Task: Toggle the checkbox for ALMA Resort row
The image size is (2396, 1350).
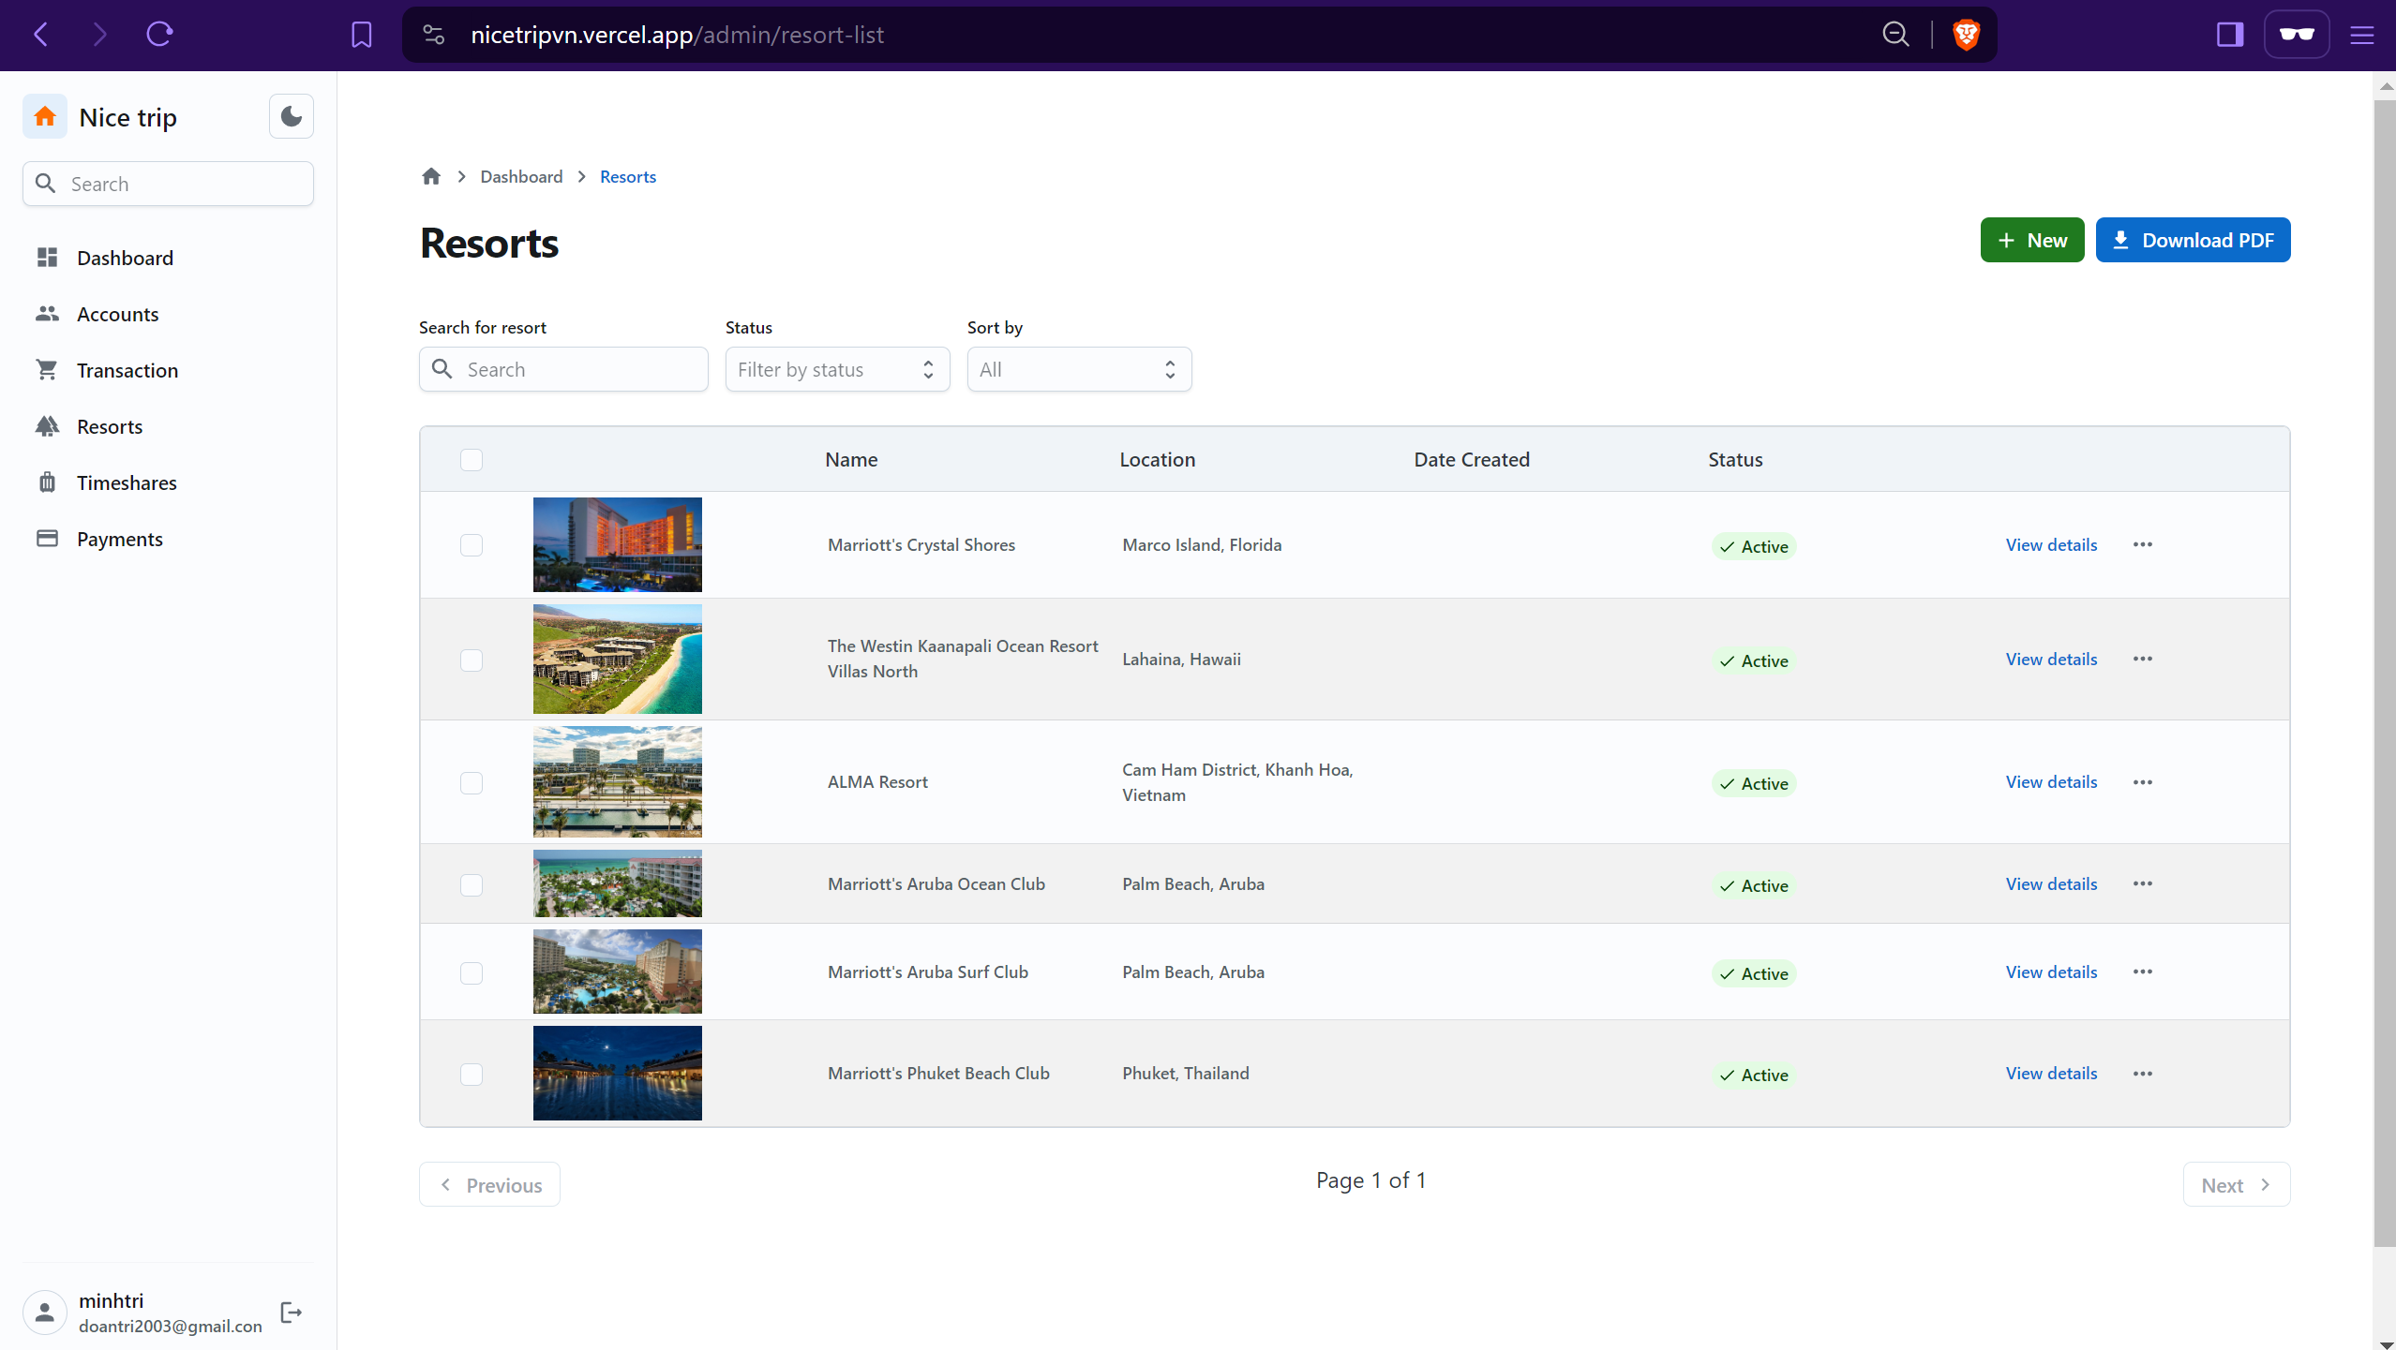Action: pos(471,781)
